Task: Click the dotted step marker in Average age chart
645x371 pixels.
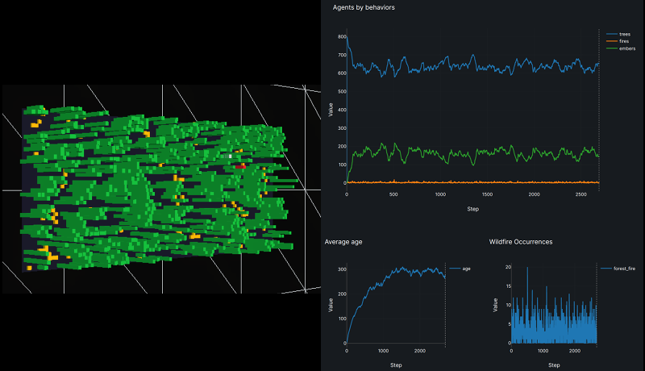Action: tap(445, 306)
